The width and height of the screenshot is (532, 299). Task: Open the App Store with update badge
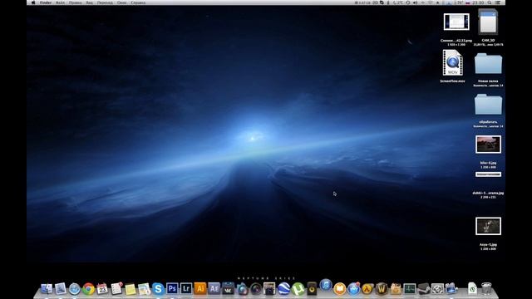click(353, 288)
